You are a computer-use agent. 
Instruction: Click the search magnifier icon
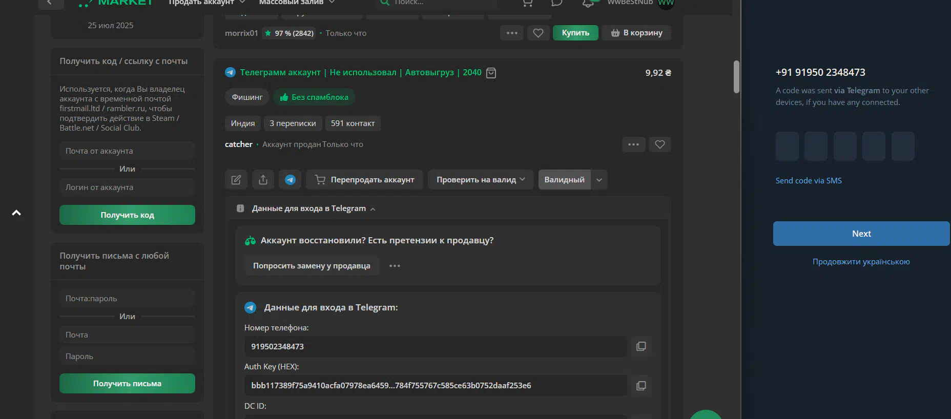[x=385, y=3]
